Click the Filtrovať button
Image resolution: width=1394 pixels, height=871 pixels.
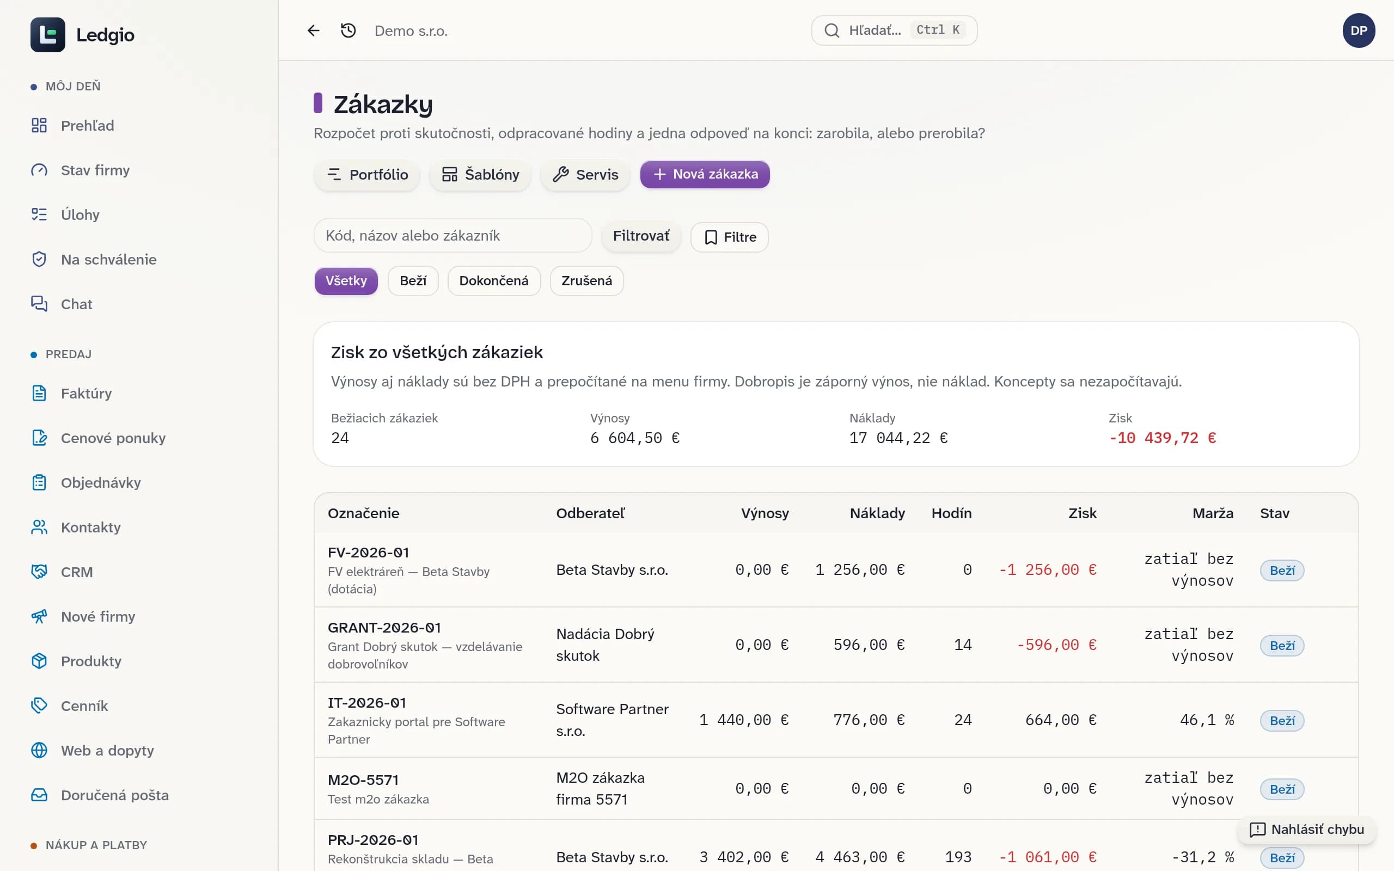point(641,236)
